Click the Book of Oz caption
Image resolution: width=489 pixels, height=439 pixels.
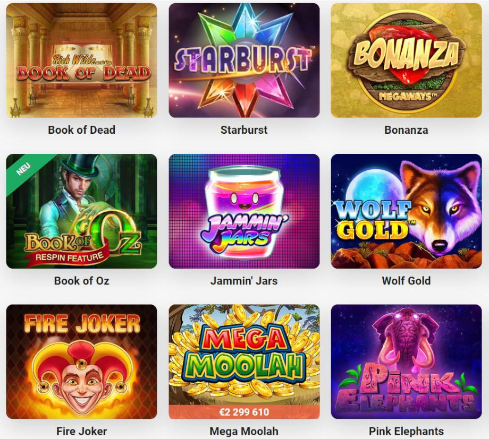82,281
